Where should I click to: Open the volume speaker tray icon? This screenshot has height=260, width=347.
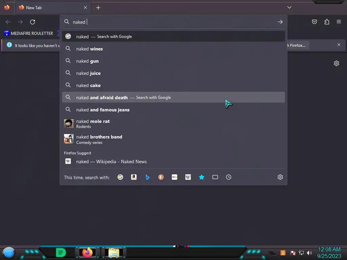coord(309,253)
